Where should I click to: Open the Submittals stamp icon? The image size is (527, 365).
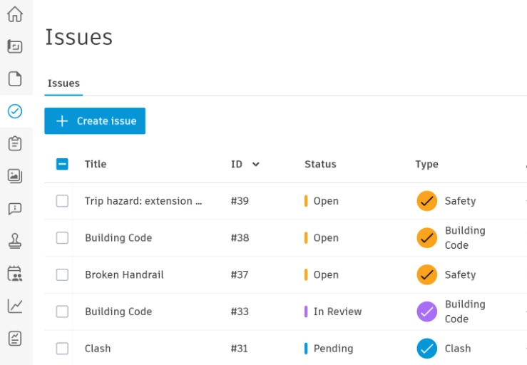pyautogui.click(x=15, y=241)
